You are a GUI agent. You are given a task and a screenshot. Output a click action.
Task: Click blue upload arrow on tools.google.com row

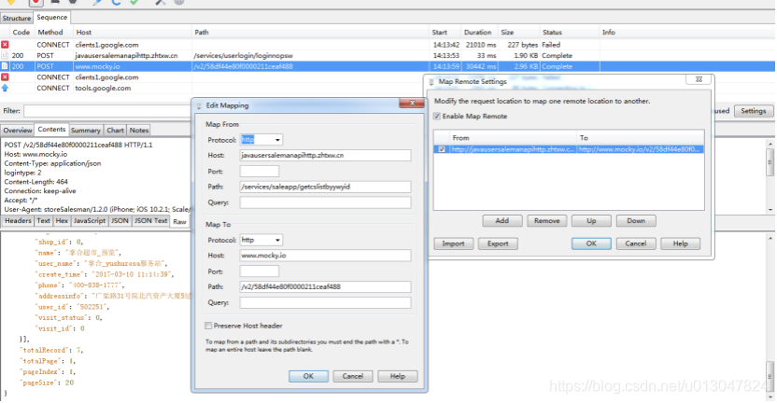click(x=5, y=88)
